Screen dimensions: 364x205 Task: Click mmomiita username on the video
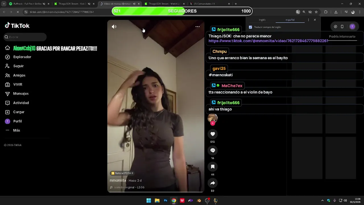[118, 181]
